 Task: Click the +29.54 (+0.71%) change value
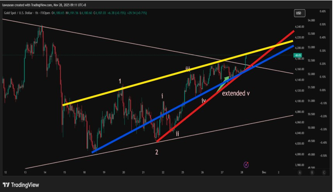(x=136, y=13)
